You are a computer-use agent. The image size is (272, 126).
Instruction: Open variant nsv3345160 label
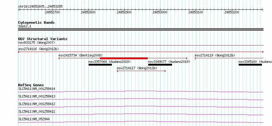click(x=255, y=62)
